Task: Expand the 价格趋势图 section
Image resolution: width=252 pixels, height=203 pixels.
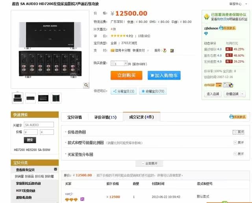Action: pos(238,132)
